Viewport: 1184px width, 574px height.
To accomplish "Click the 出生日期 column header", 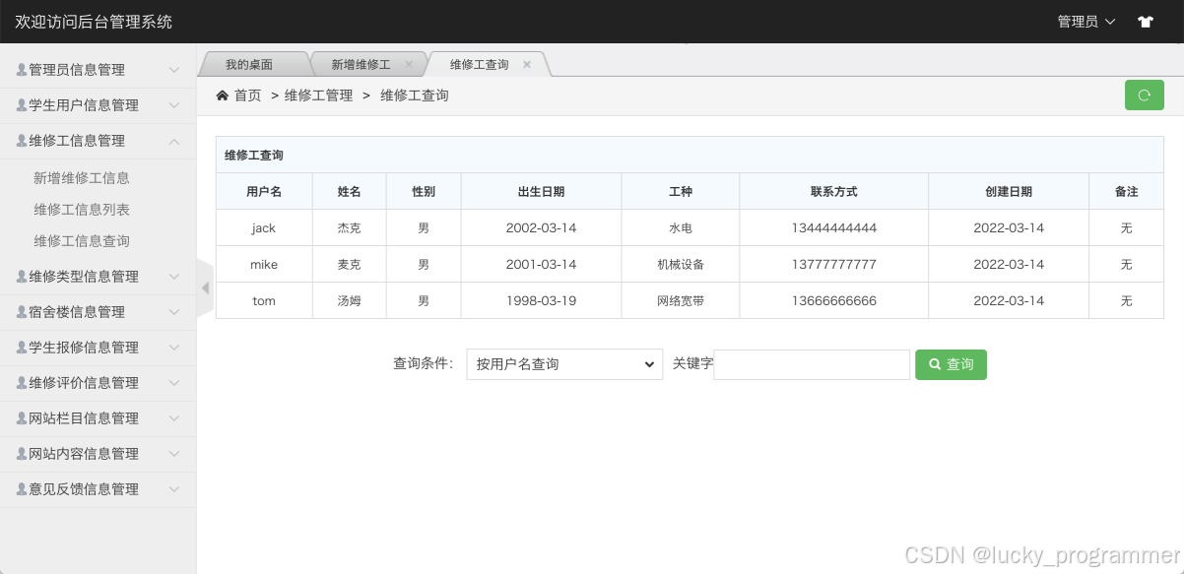I will pos(541,192).
